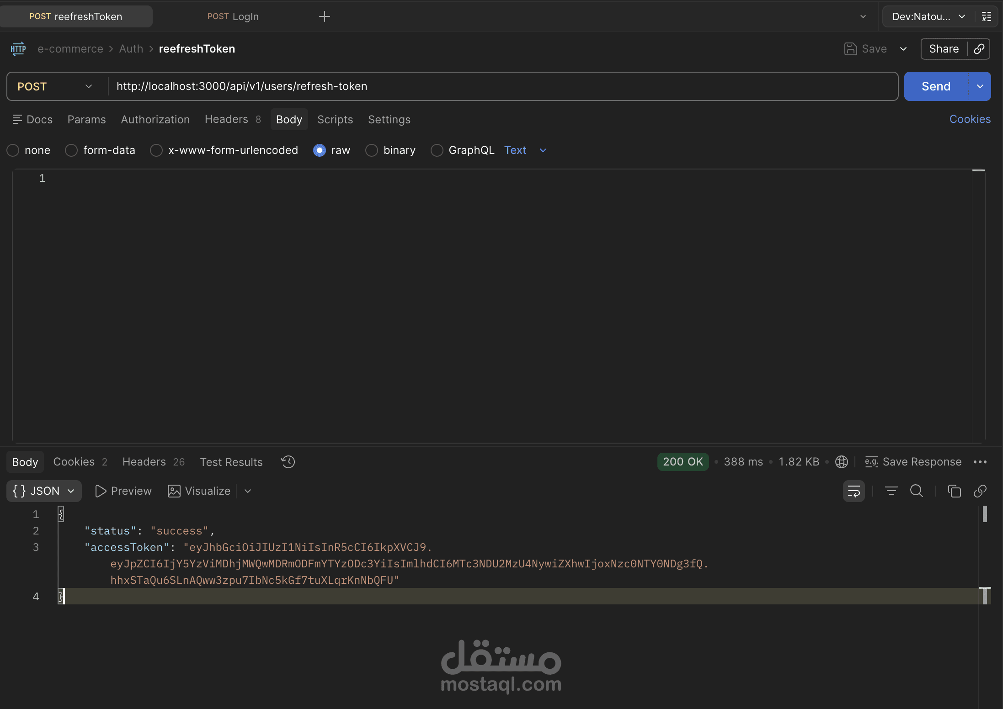Open search in response body
The image size is (1003, 709).
(x=917, y=491)
